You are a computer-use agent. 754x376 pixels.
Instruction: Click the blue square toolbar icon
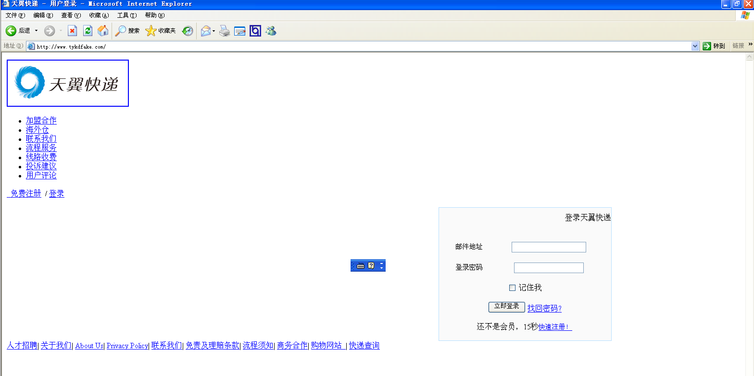pos(255,31)
